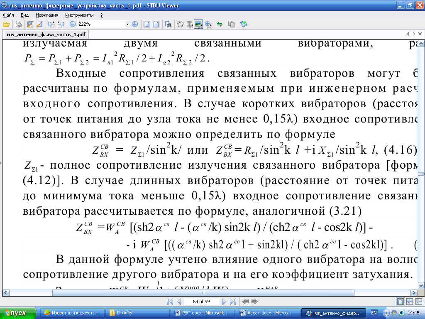Click the copy pages icon
The image size is (425, 319).
tap(231, 25)
